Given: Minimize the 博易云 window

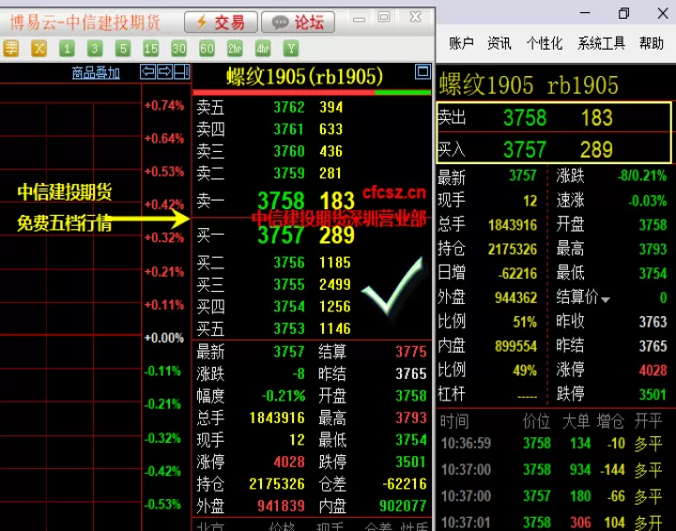Looking at the screenshot, I should click(359, 20).
